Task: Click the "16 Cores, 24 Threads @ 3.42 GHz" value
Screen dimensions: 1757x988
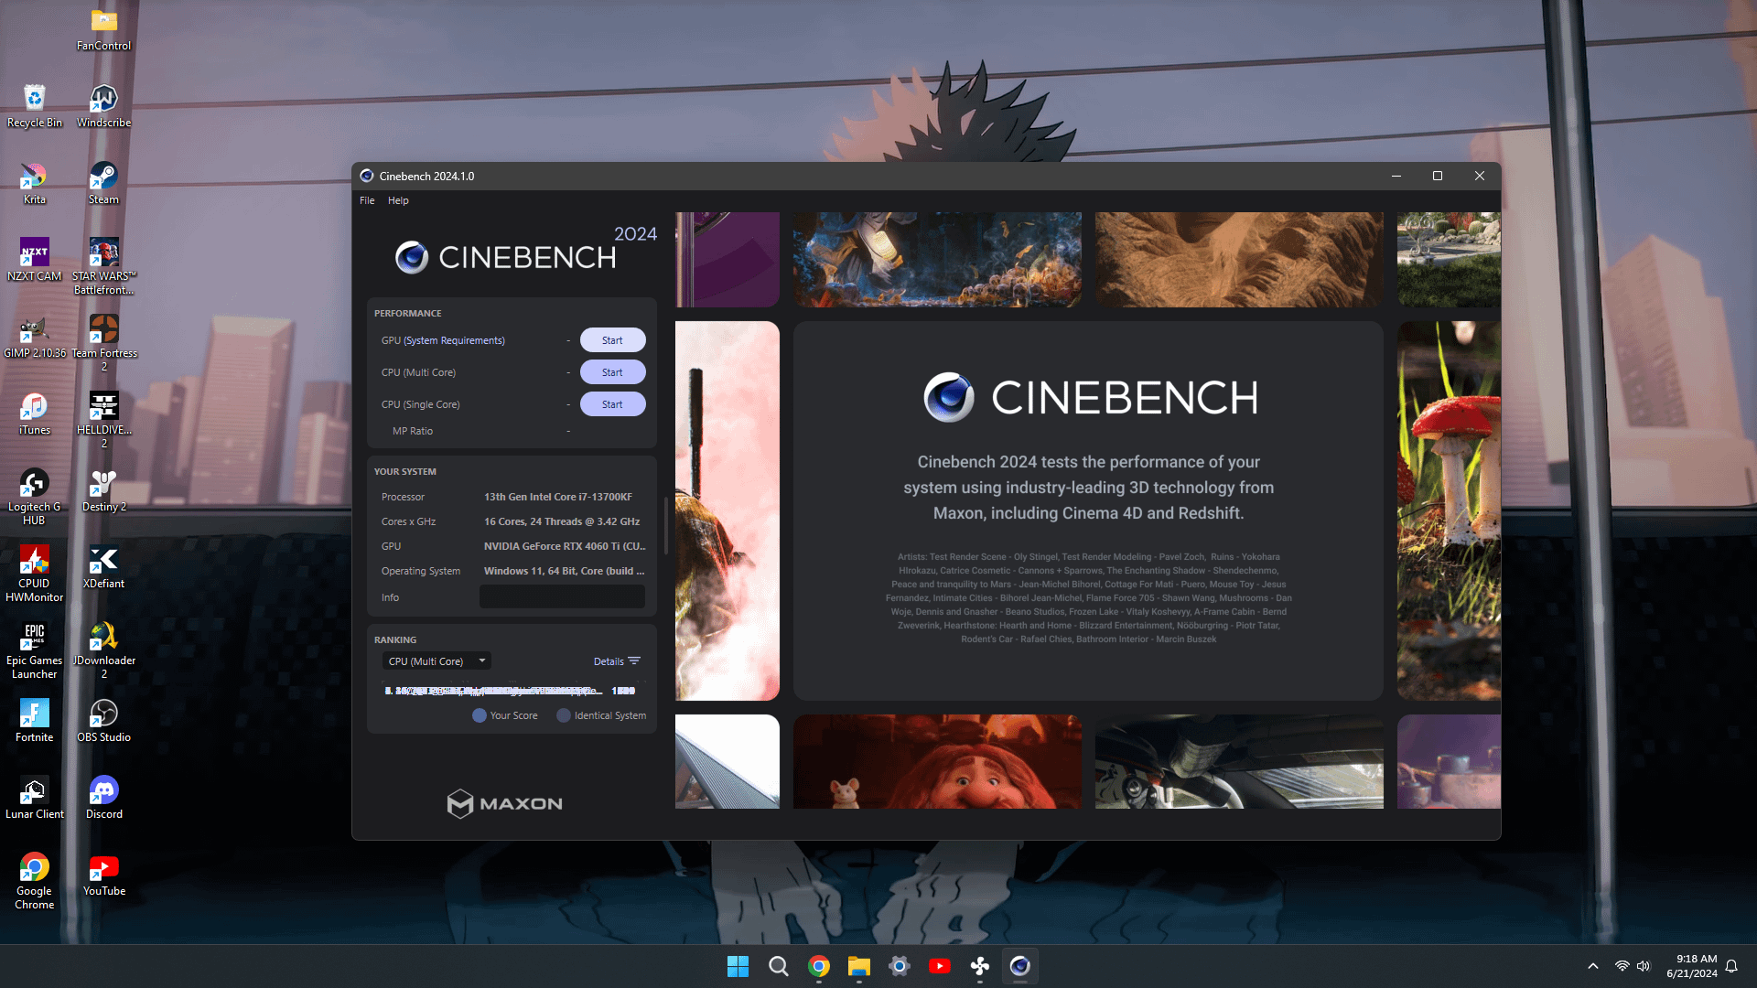Action: [x=562, y=521]
